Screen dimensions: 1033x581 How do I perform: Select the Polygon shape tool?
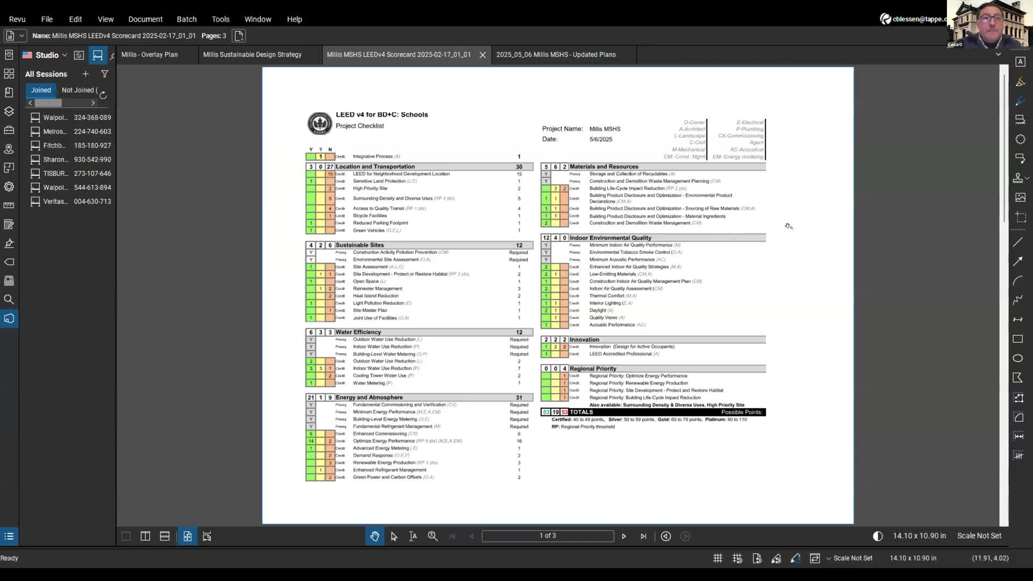point(1018,378)
